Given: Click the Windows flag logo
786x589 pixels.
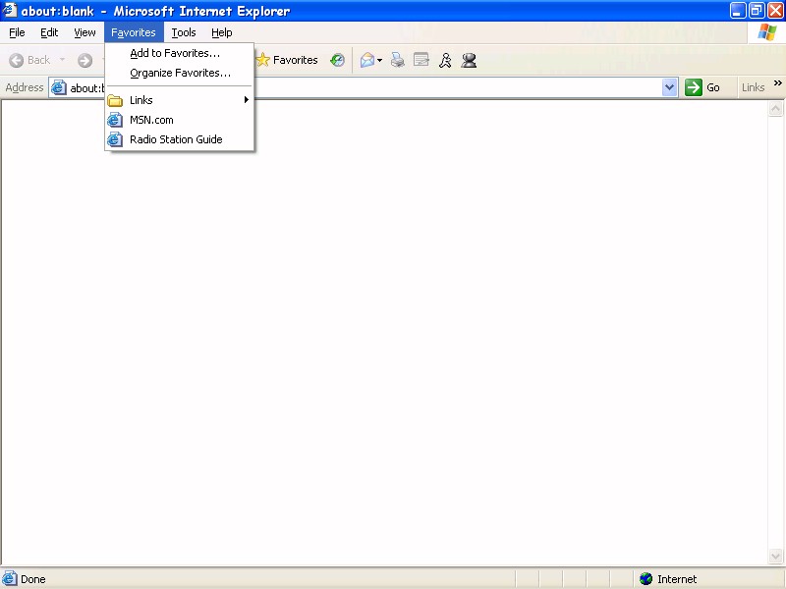Looking at the screenshot, I should click(767, 32).
